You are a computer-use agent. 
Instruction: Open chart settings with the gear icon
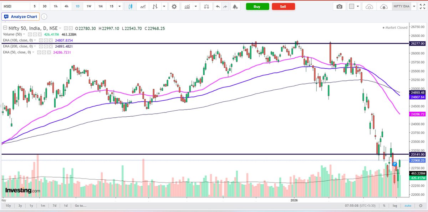click(174, 6)
